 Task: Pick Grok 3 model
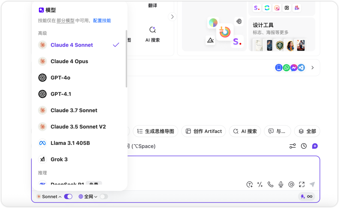(x=79, y=160)
